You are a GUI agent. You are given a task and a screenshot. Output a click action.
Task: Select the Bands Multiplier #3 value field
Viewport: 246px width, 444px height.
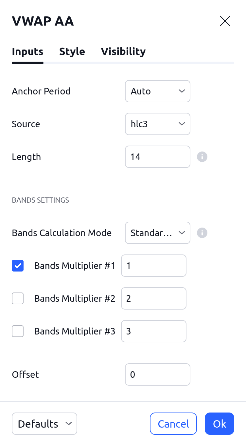coord(153,331)
